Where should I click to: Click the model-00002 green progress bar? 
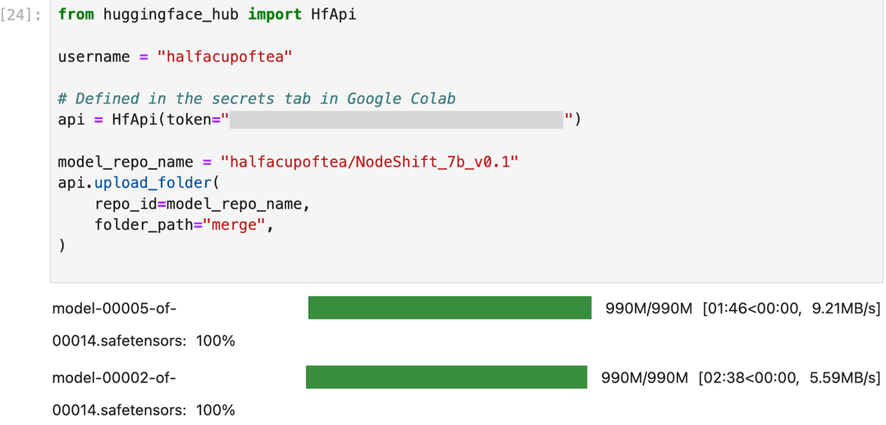coord(446,377)
